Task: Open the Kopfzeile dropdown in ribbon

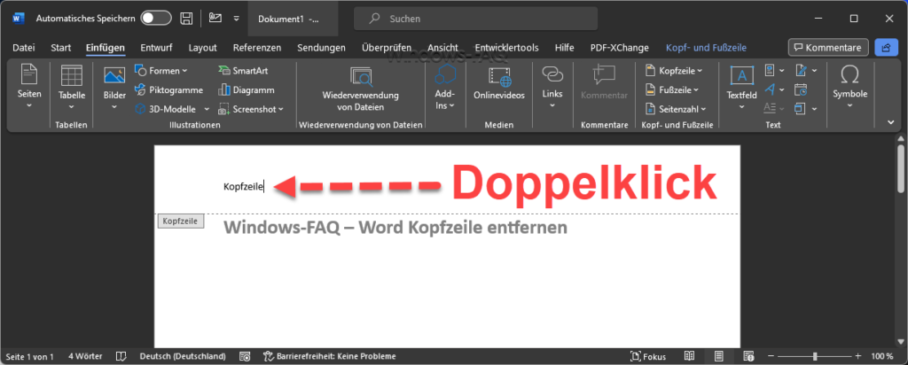Action: click(x=674, y=71)
